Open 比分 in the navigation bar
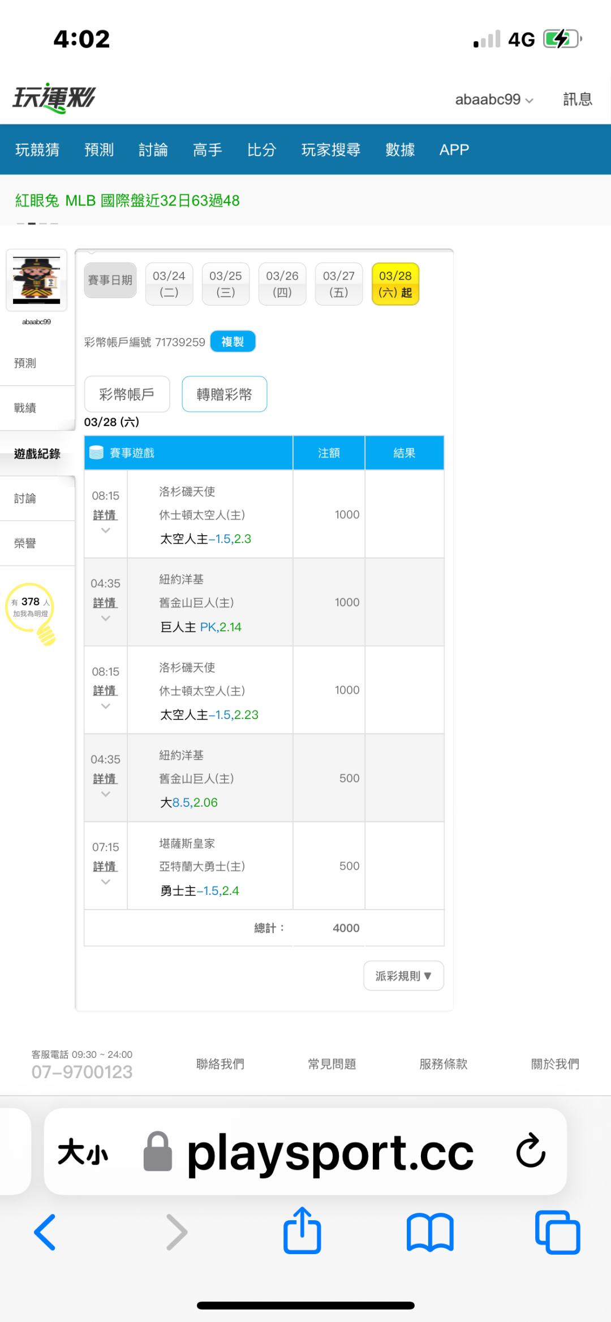The width and height of the screenshot is (611, 1322). [x=261, y=150]
